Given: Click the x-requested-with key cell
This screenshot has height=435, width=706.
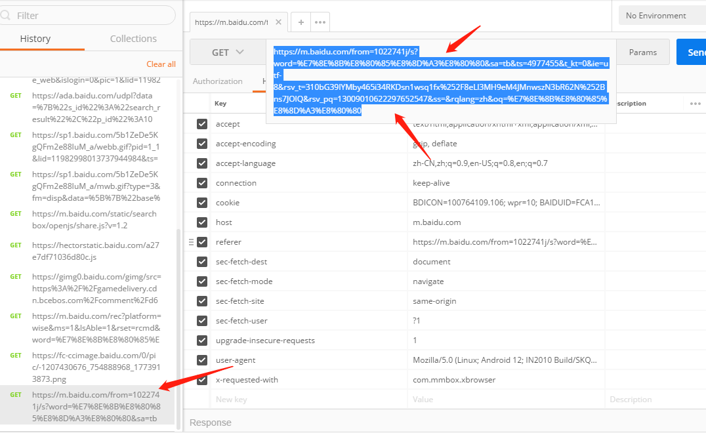Looking at the screenshot, I should coord(309,380).
